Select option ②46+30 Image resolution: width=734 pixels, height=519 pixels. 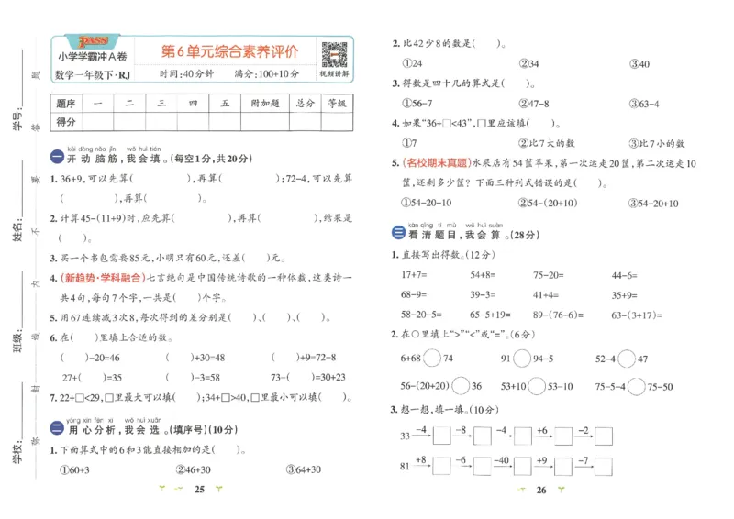[x=194, y=469]
